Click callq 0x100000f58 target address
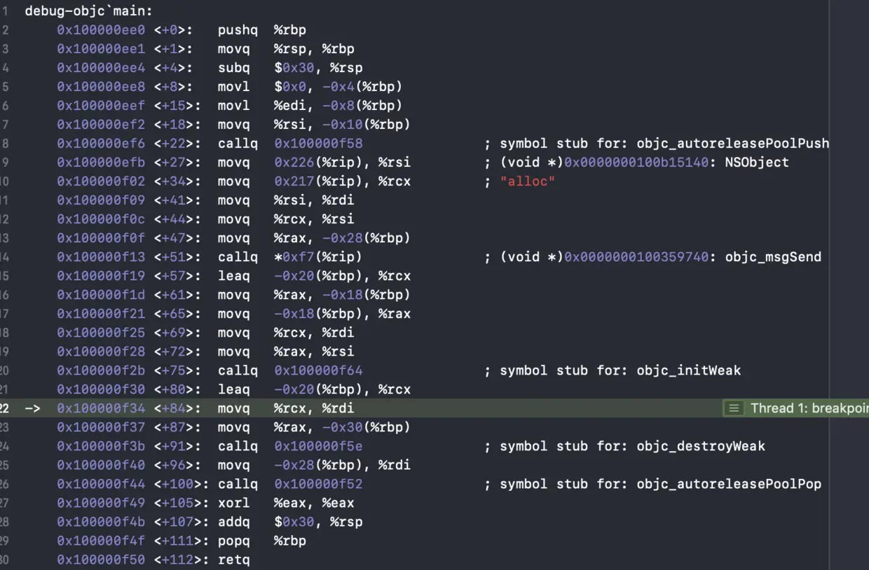869x570 pixels. pos(318,144)
